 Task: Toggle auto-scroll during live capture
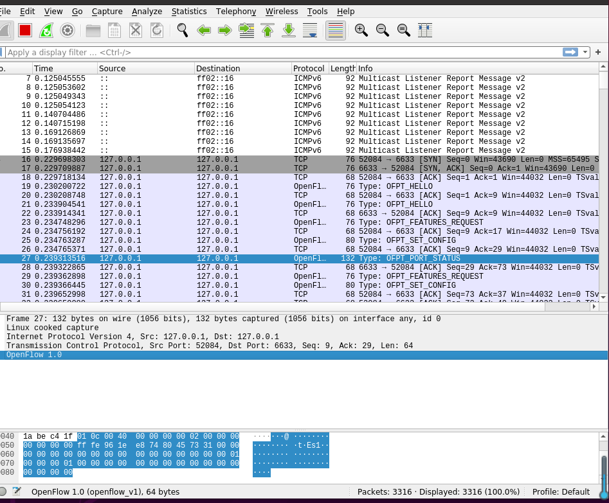click(x=310, y=30)
